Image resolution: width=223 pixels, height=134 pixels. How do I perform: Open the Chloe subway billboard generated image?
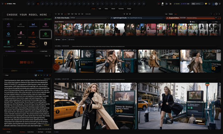click(x=95, y=106)
